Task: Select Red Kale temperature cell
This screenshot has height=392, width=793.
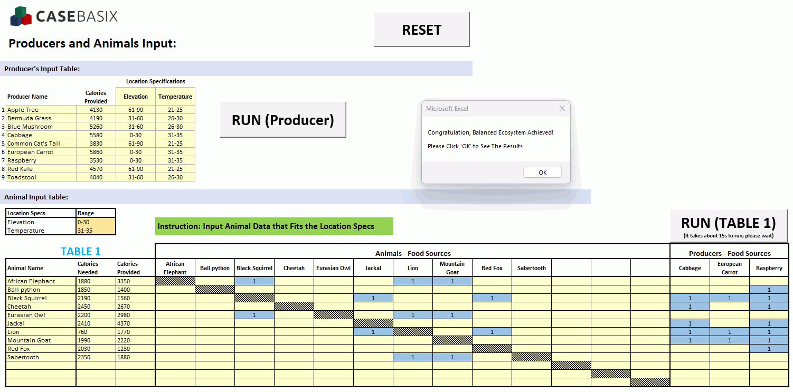Action: pyautogui.click(x=175, y=169)
